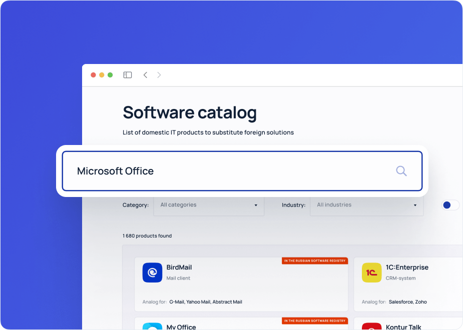Open the BirdMail product title

click(x=179, y=267)
